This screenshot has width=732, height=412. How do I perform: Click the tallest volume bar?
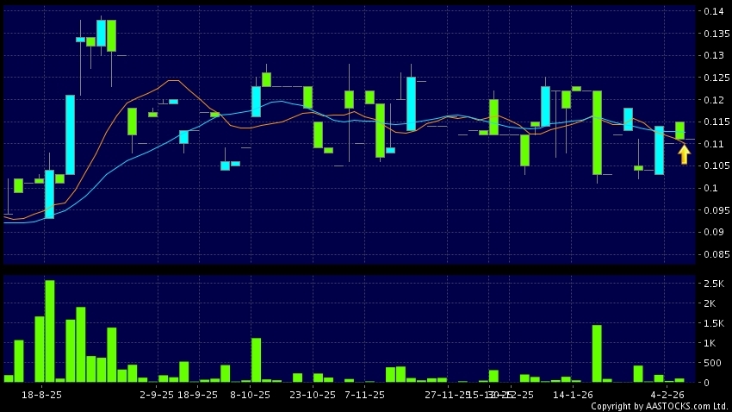(x=50, y=331)
